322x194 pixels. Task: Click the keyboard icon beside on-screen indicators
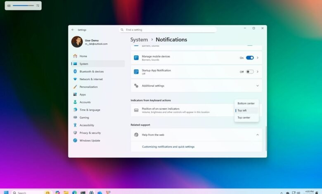coord(136,110)
